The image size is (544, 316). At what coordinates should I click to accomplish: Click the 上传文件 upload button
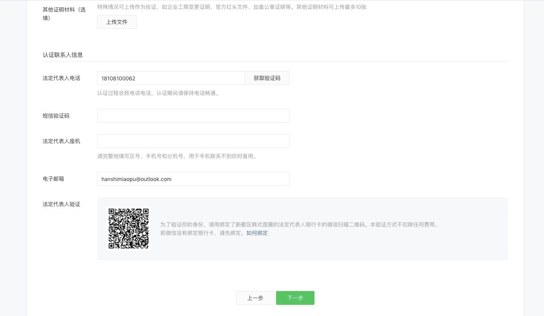coord(117,22)
